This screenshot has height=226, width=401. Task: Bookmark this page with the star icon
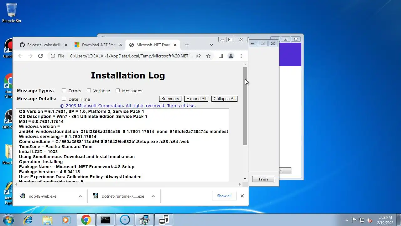[x=208, y=56]
